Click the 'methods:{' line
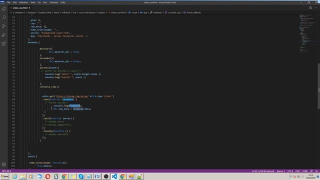This screenshot has height=180, width=320. tap(34, 42)
